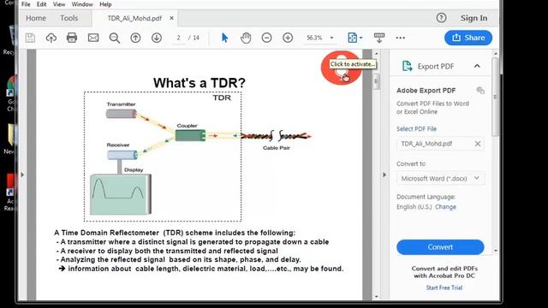Click the page number input field
The height and width of the screenshot is (308, 548).
pyautogui.click(x=179, y=38)
